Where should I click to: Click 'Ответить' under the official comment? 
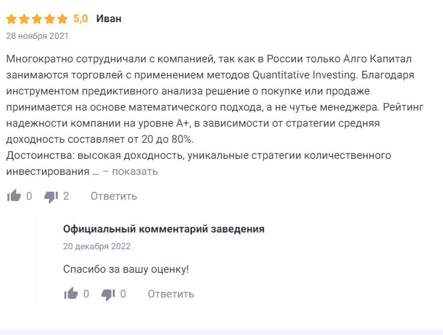(170, 293)
